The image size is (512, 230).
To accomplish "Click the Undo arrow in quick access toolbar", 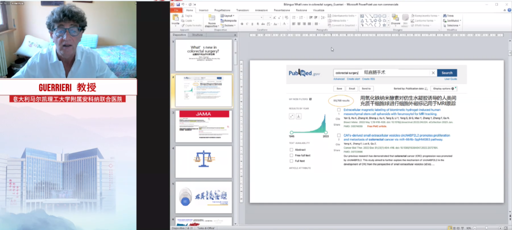I will (183, 5).
